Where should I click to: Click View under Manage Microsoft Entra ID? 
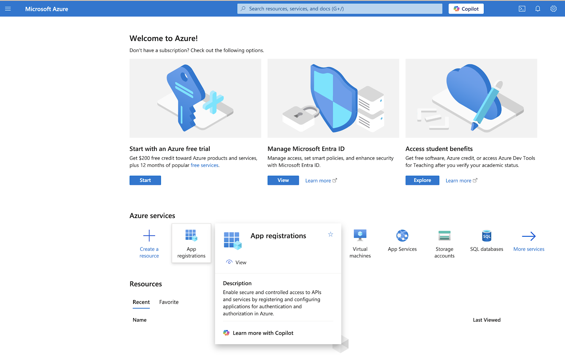(283, 180)
